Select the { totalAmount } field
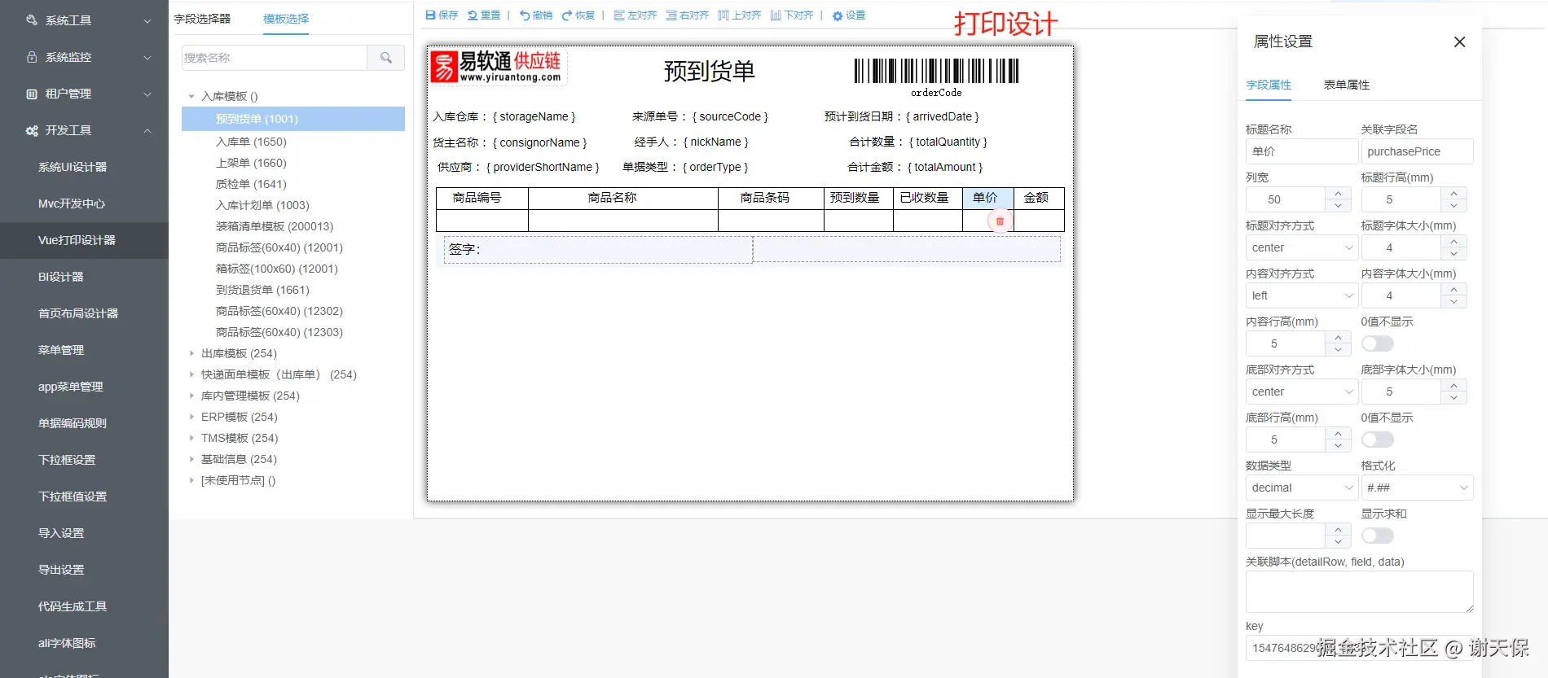Viewport: 1548px width, 678px height. pos(945,167)
